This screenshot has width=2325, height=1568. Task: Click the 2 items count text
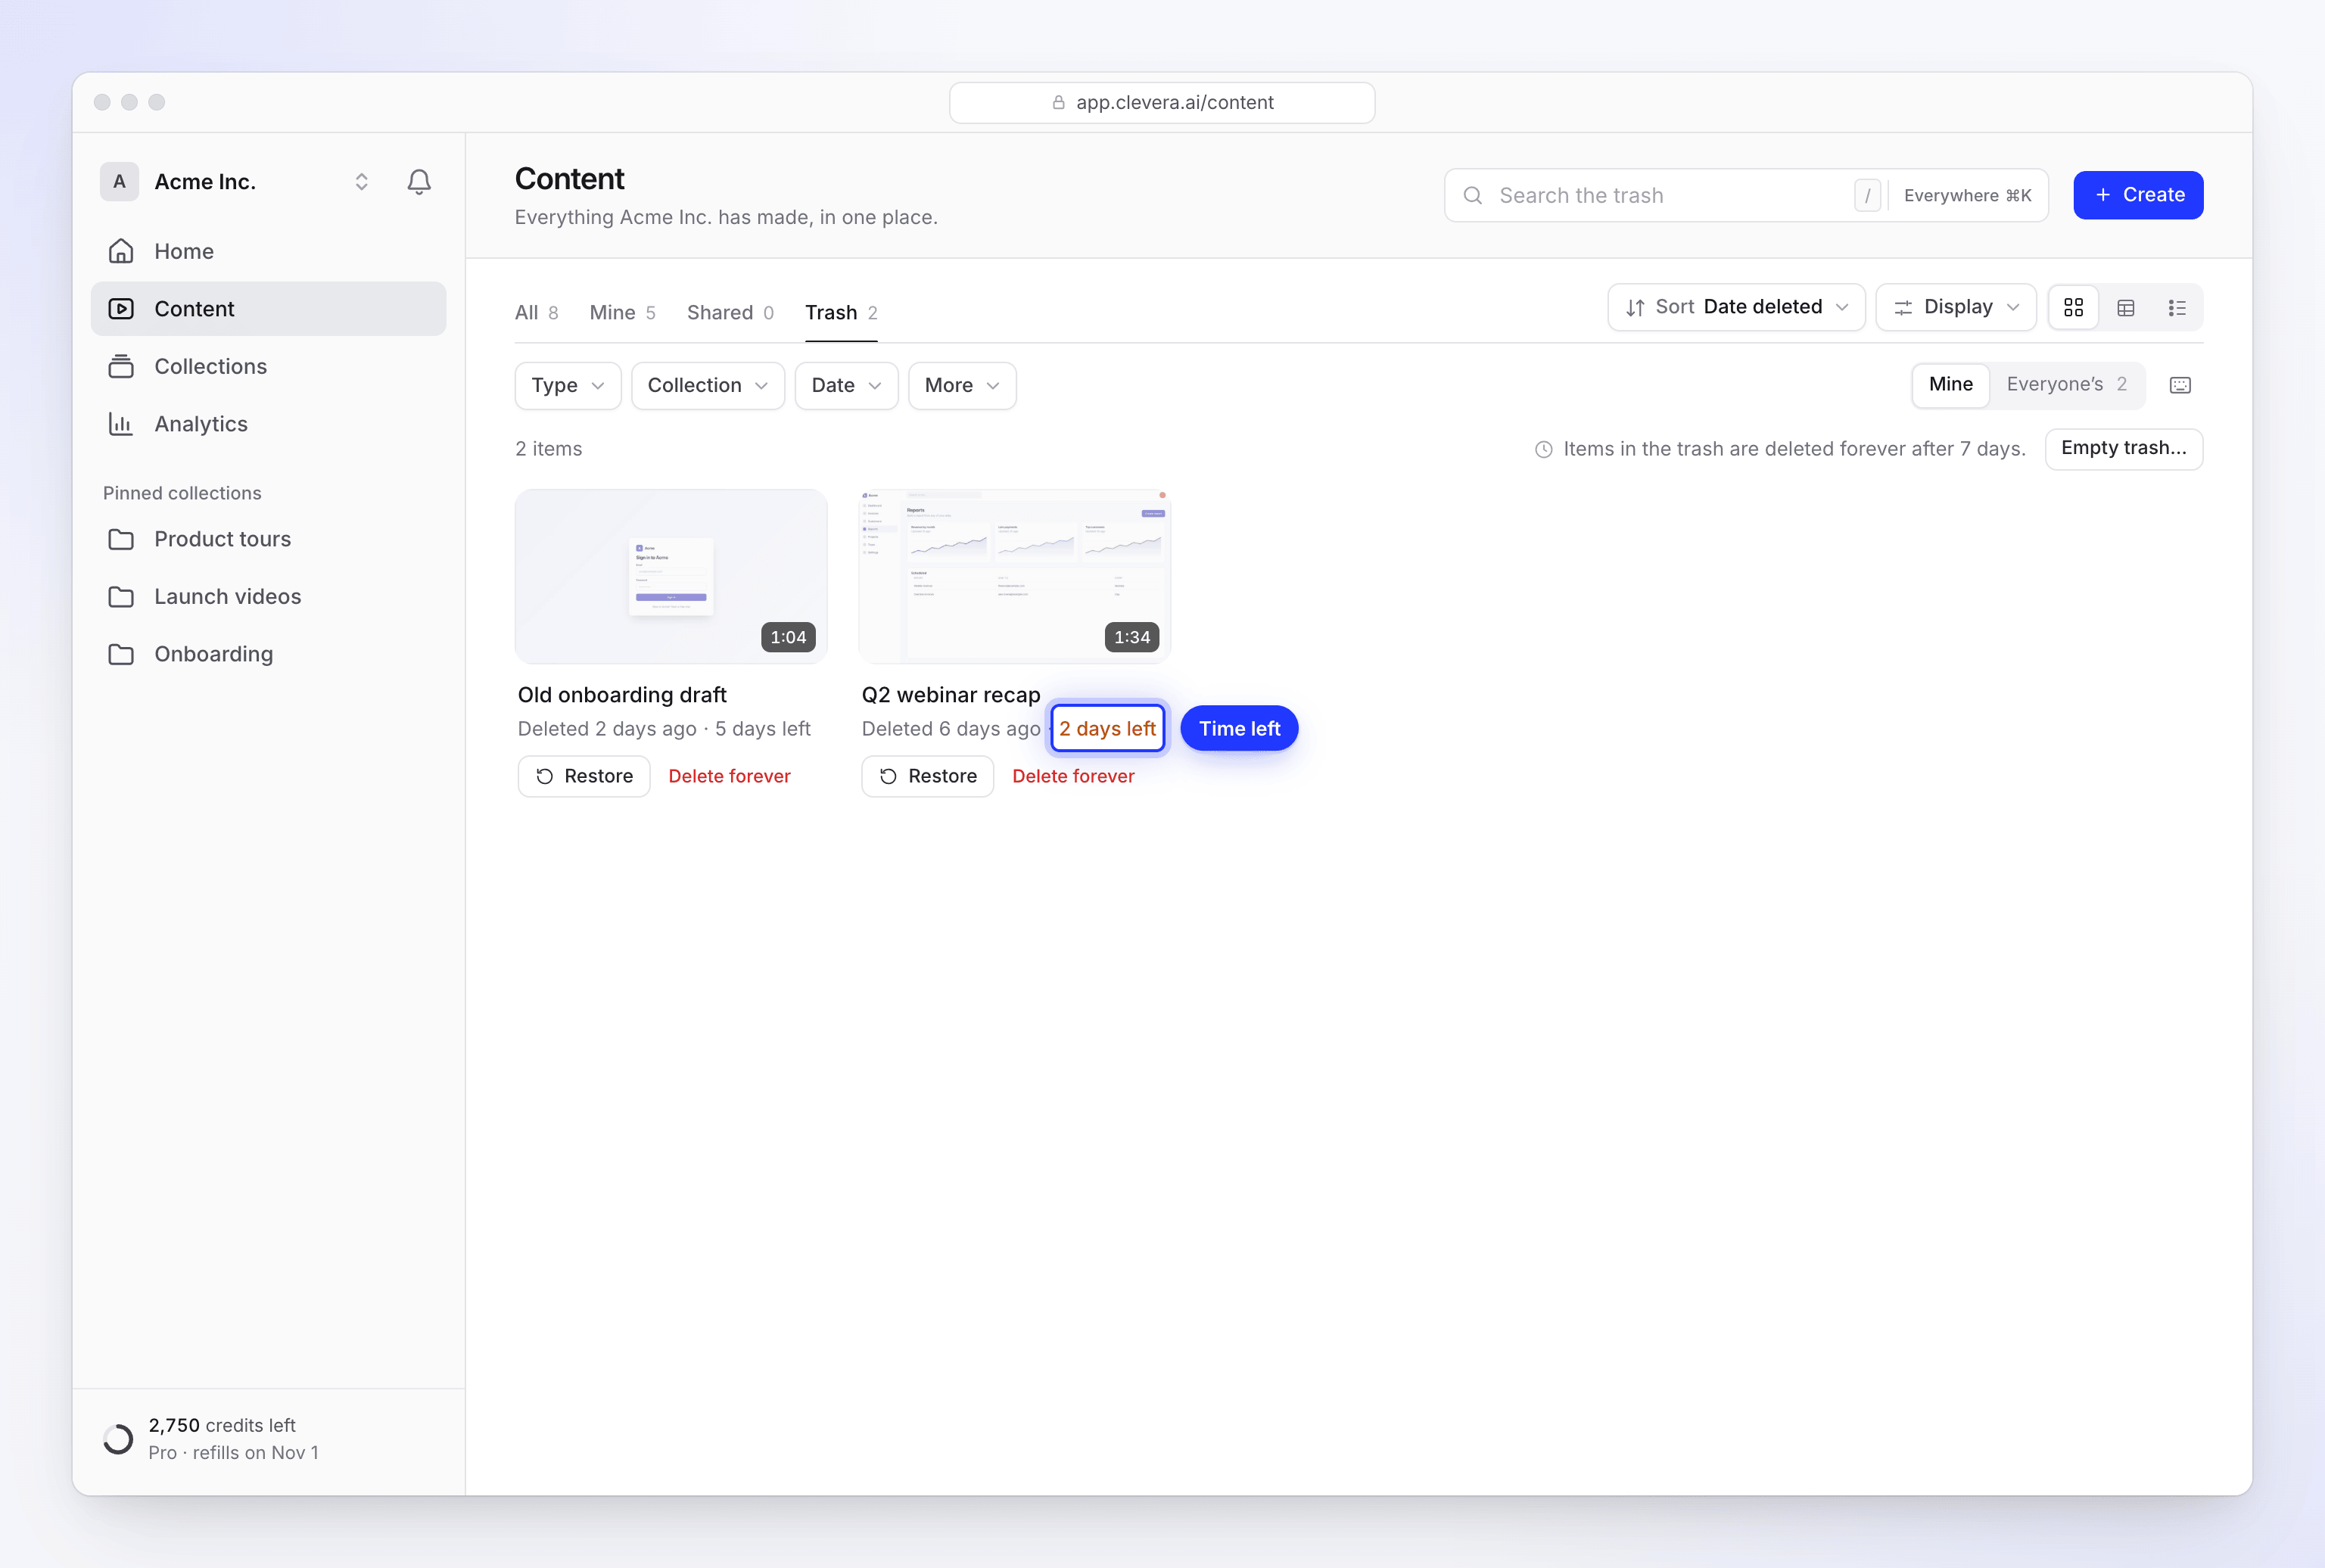coord(548,449)
